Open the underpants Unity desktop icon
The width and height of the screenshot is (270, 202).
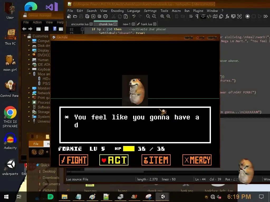point(10,167)
